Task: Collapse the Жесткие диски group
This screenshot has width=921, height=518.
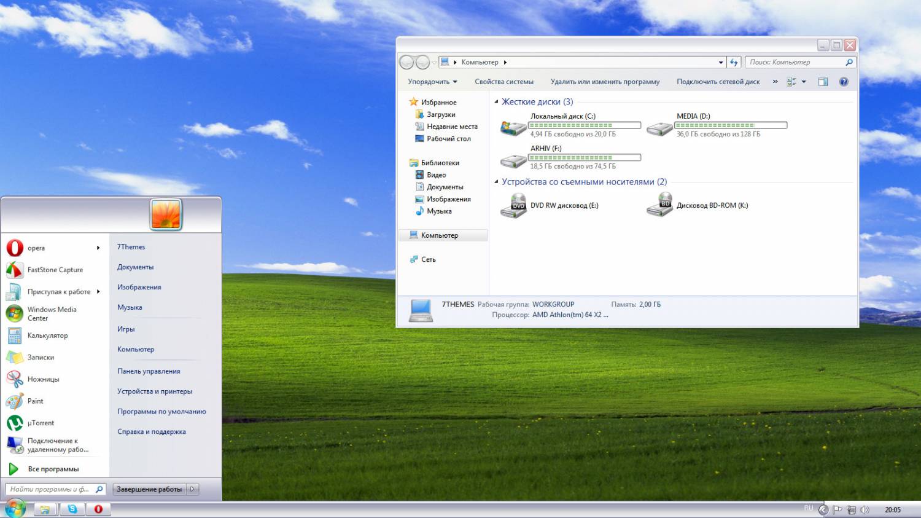Action: [496, 102]
